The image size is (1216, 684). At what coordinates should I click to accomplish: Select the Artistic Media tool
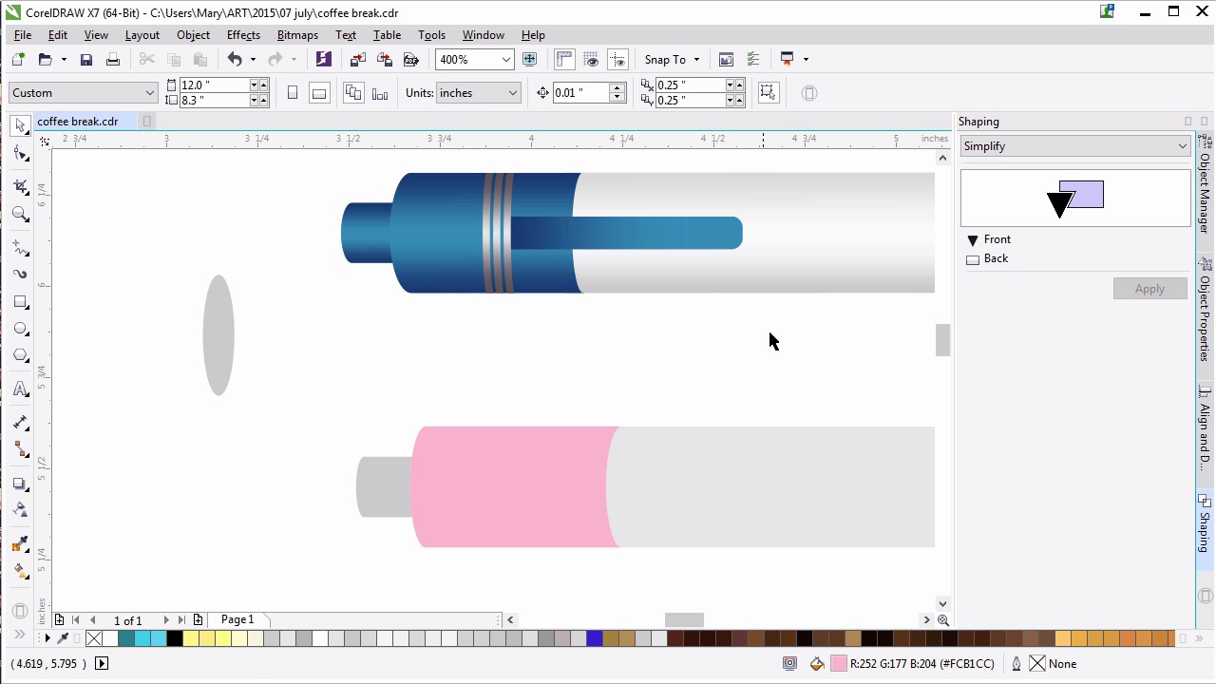(20, 274)
